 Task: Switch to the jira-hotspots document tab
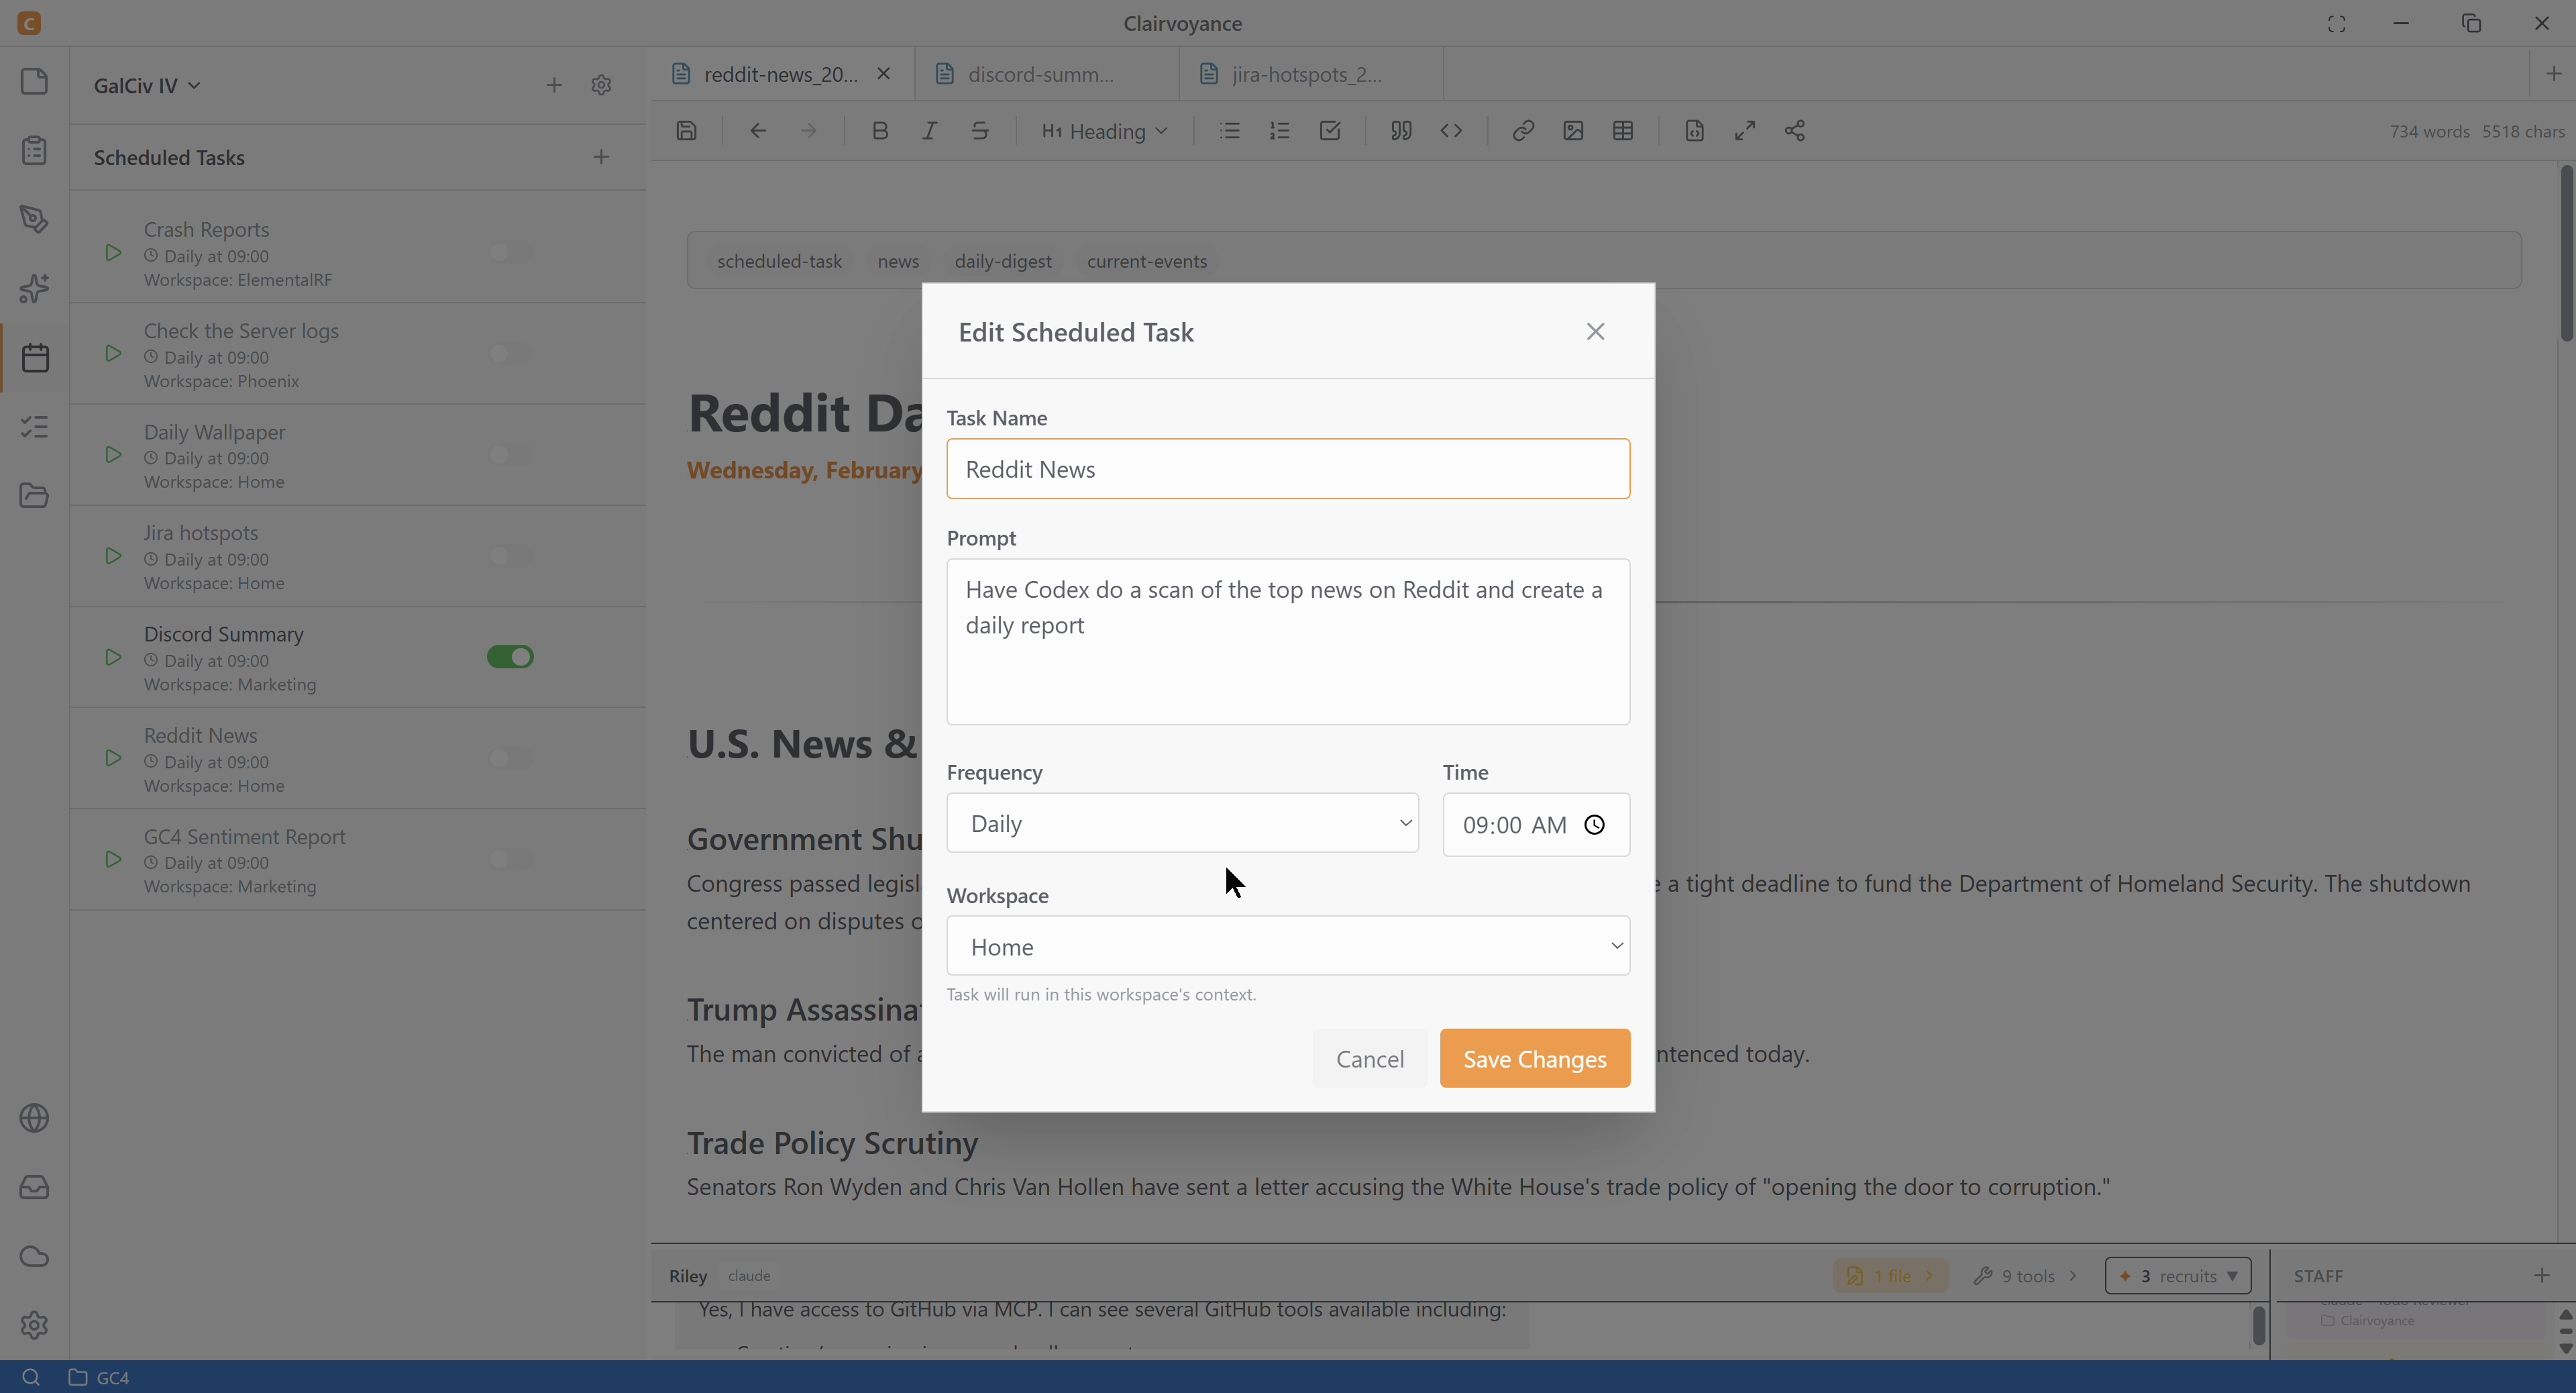point(1305,74)
